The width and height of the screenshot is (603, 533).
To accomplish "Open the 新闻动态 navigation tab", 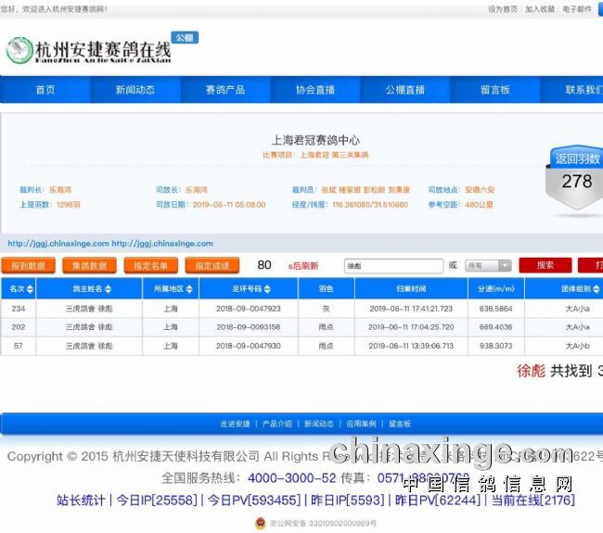I will click(135, 90).
